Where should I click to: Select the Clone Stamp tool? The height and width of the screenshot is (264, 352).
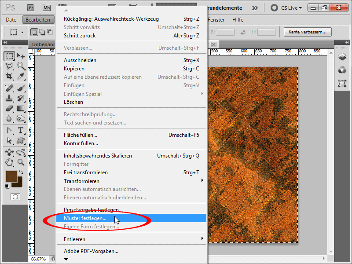click(x=9, y=98)
